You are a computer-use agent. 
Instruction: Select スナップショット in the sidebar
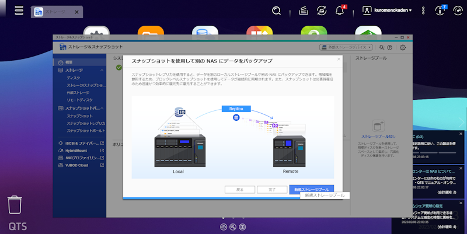pyautogui.click(x=79, y=116)
